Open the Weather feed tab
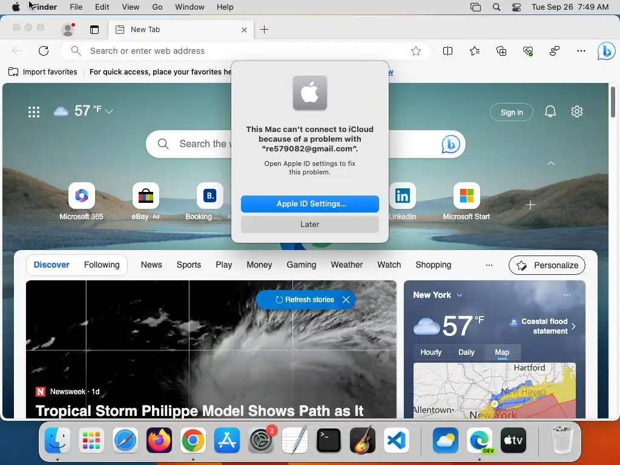 (347, 265)
